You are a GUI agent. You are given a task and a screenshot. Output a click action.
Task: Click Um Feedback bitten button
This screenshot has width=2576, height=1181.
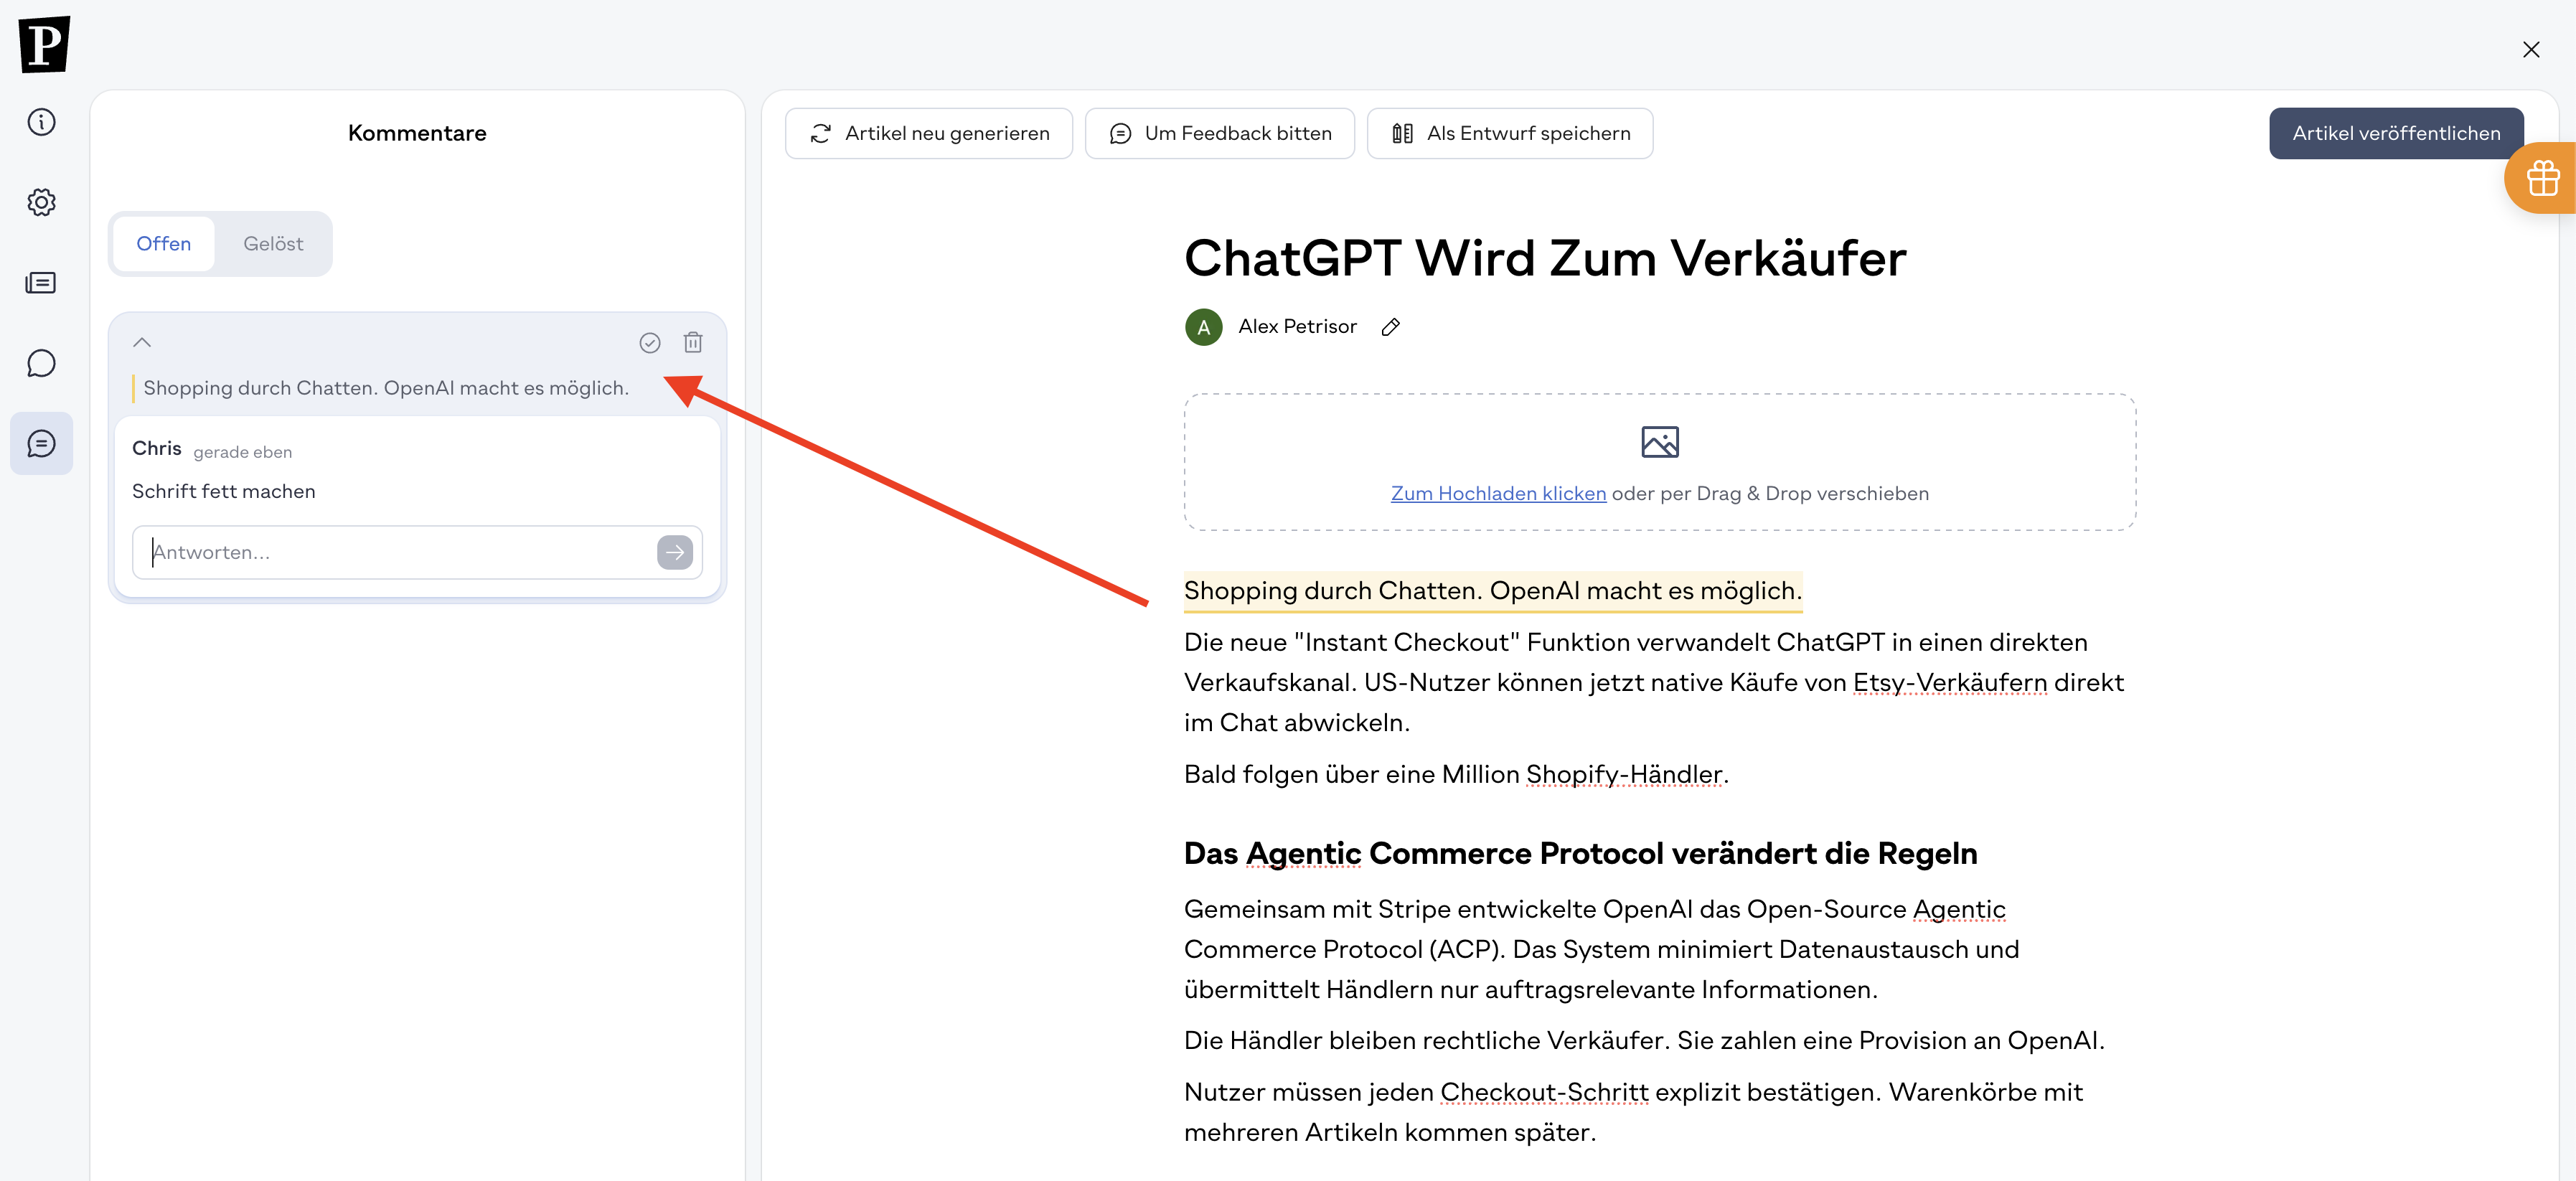click(1220, 133)
